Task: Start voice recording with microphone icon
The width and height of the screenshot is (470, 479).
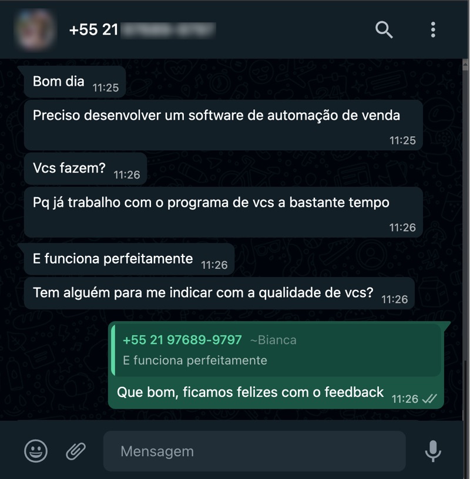Action: point(433,451)
